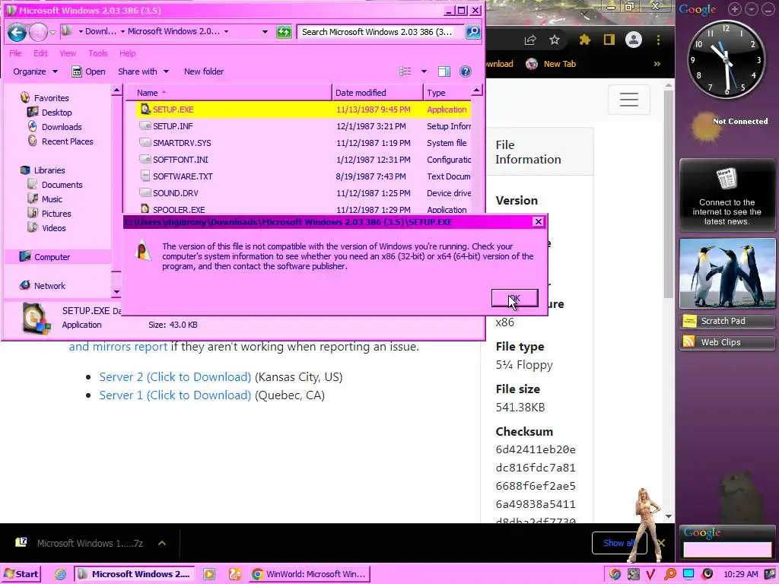Click Internet Explorer icon in taskbar
The image size is (779, 584).
(61, 574)
